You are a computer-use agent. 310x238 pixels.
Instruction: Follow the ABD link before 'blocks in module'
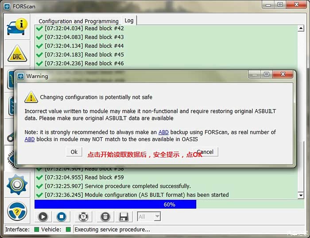coord(30,139)
